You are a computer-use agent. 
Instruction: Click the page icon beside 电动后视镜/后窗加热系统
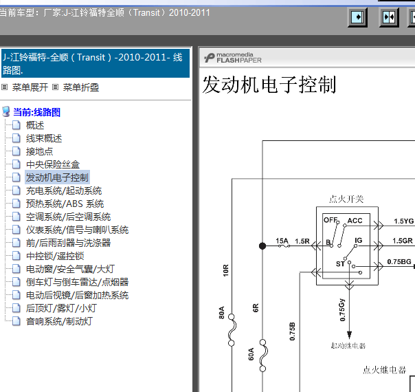pyautogui.click(x=16, y=295)
